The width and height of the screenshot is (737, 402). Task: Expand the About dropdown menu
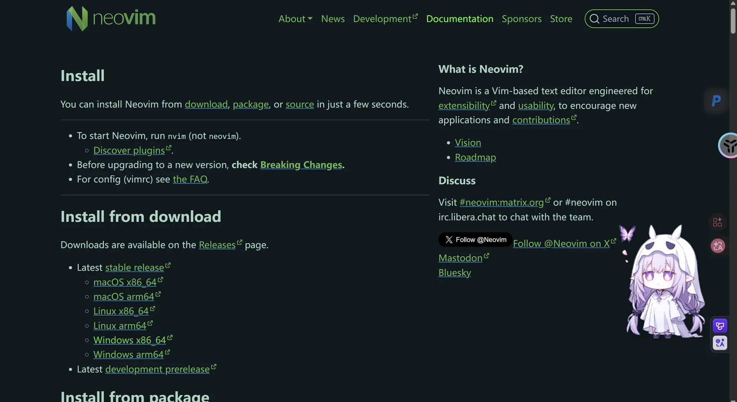(x=295, y=19)
